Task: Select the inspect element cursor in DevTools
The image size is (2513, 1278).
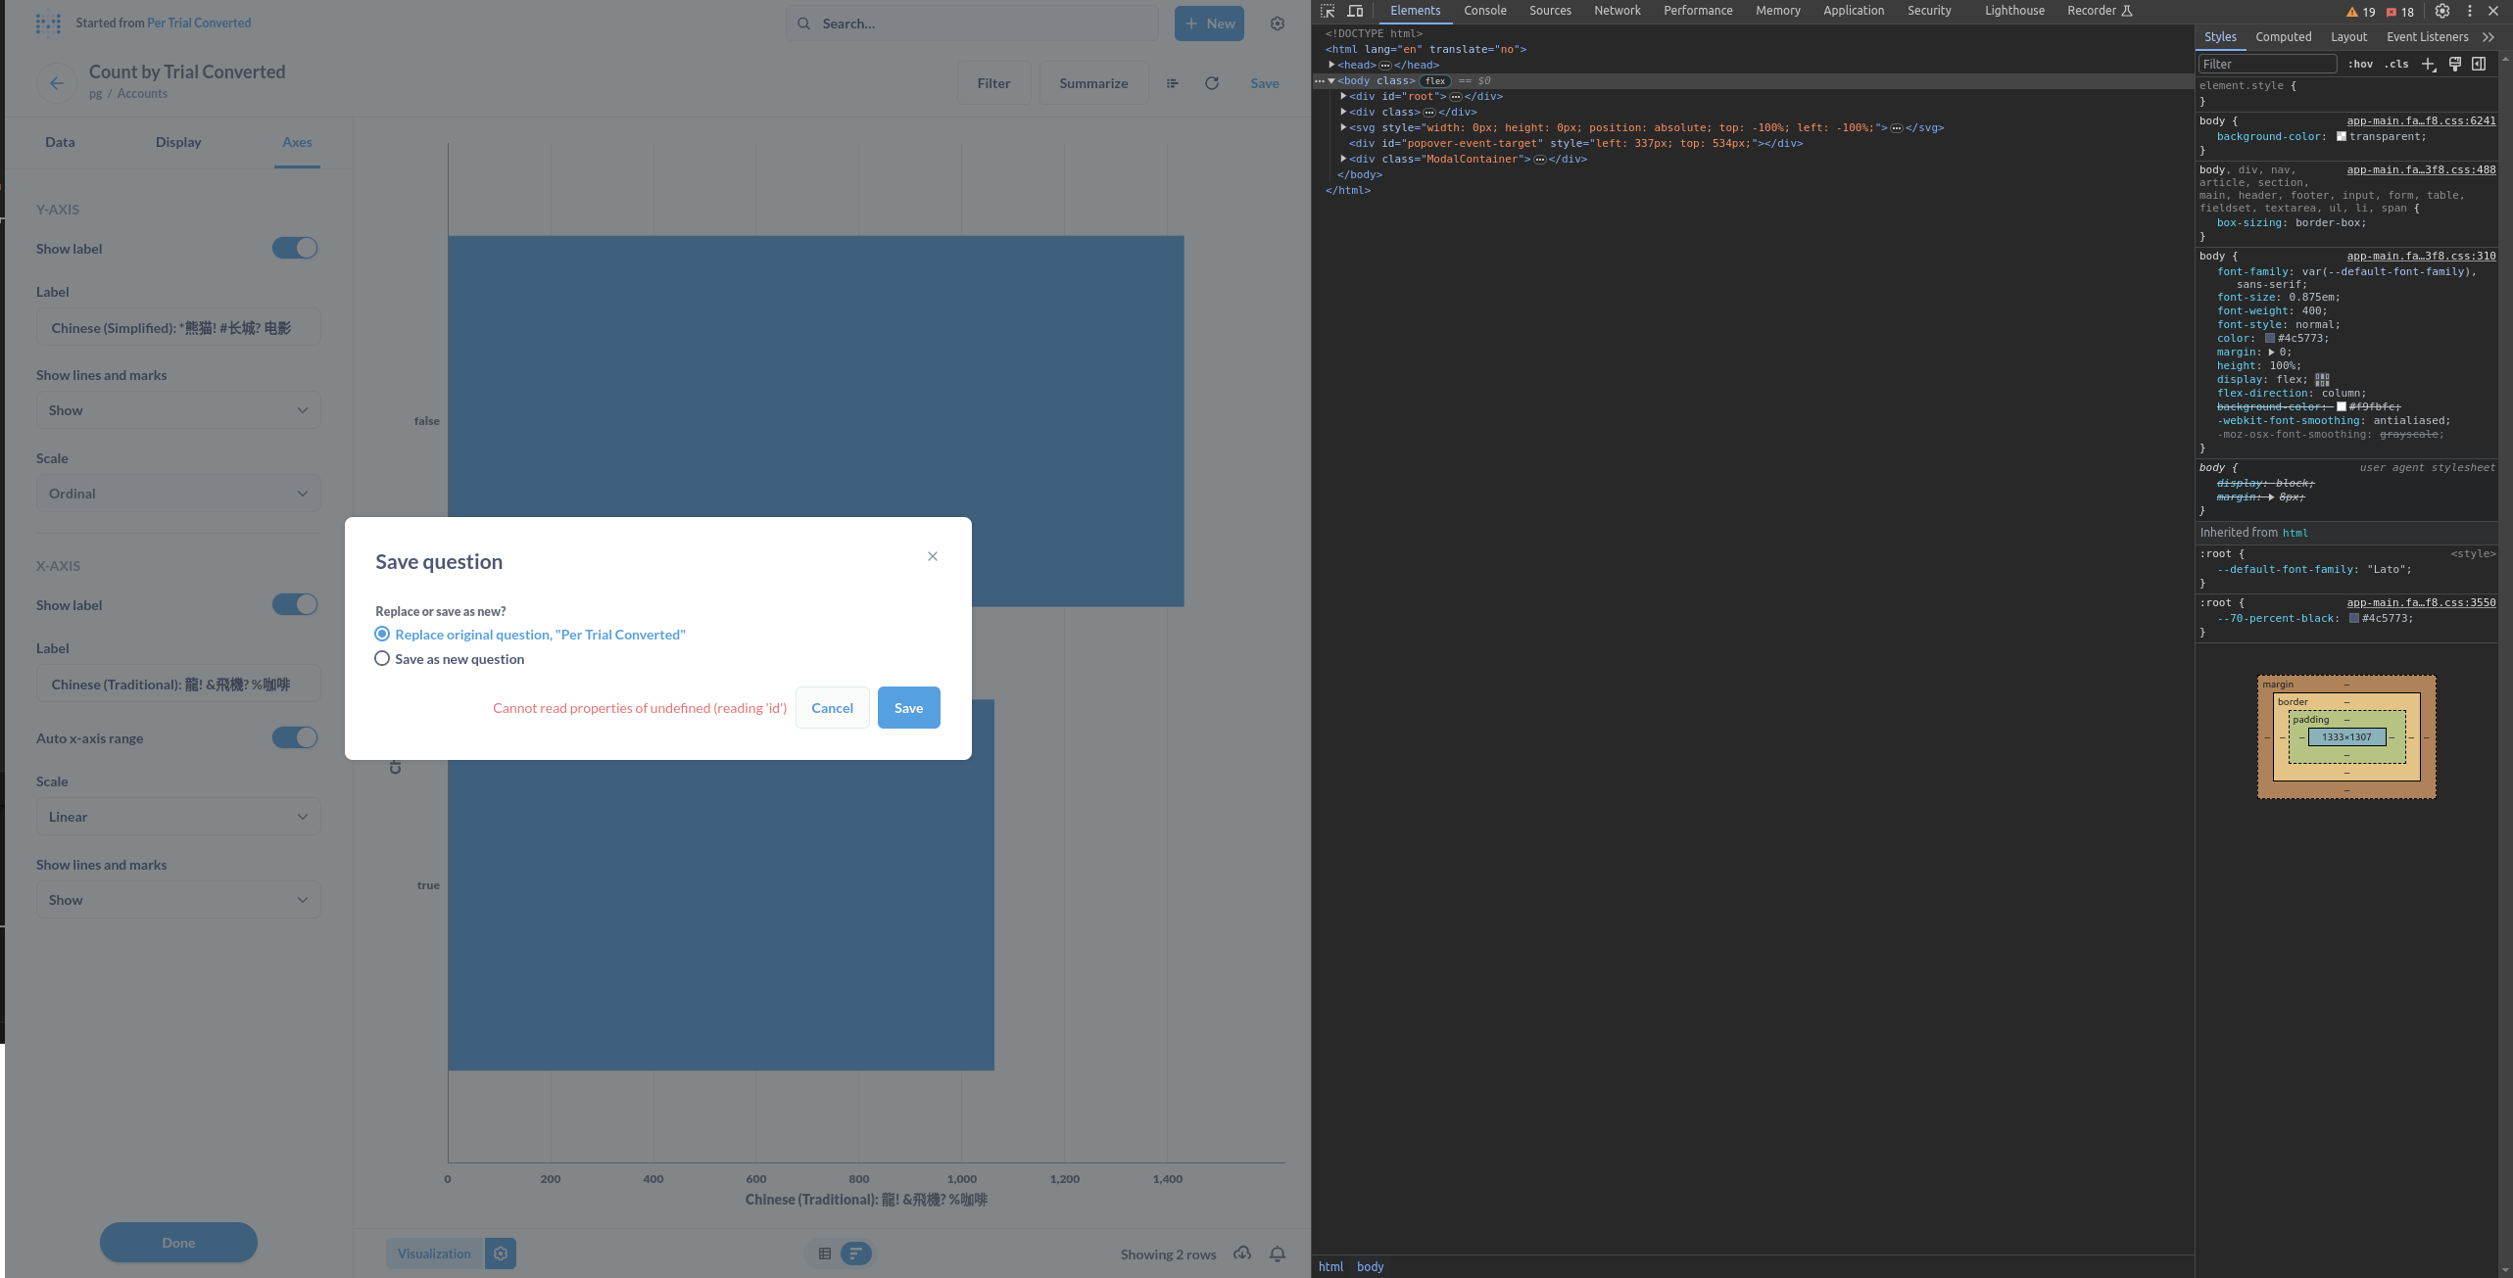Action: [1328, 11]
